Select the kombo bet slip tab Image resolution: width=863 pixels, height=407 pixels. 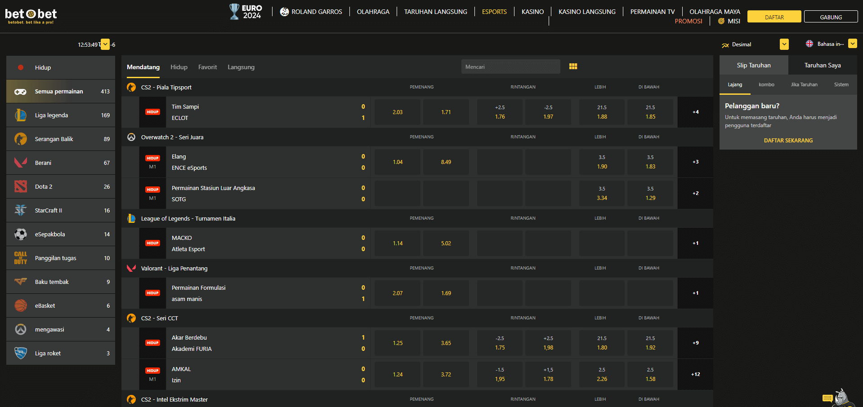tap(766, 84)
